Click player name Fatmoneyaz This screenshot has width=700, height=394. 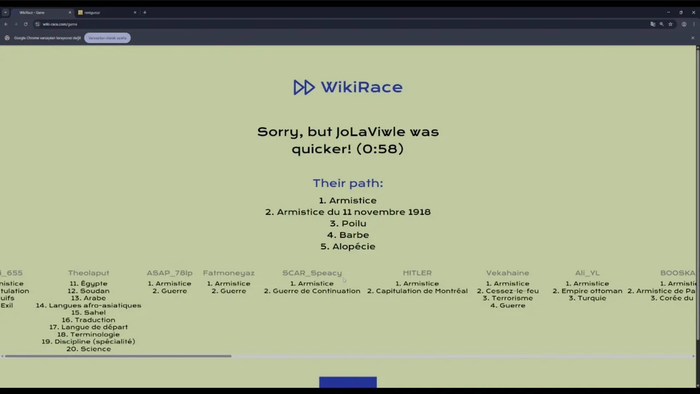pyautogui.click(x=229, y=273)
